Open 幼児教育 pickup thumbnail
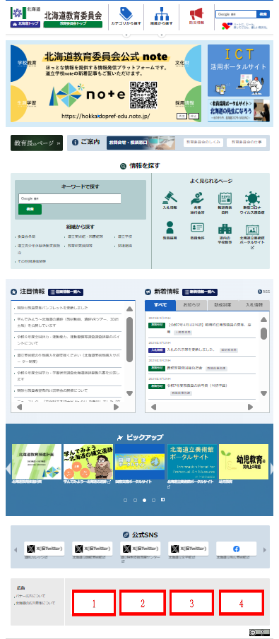The image size is (279, 639). click(244, 462)
